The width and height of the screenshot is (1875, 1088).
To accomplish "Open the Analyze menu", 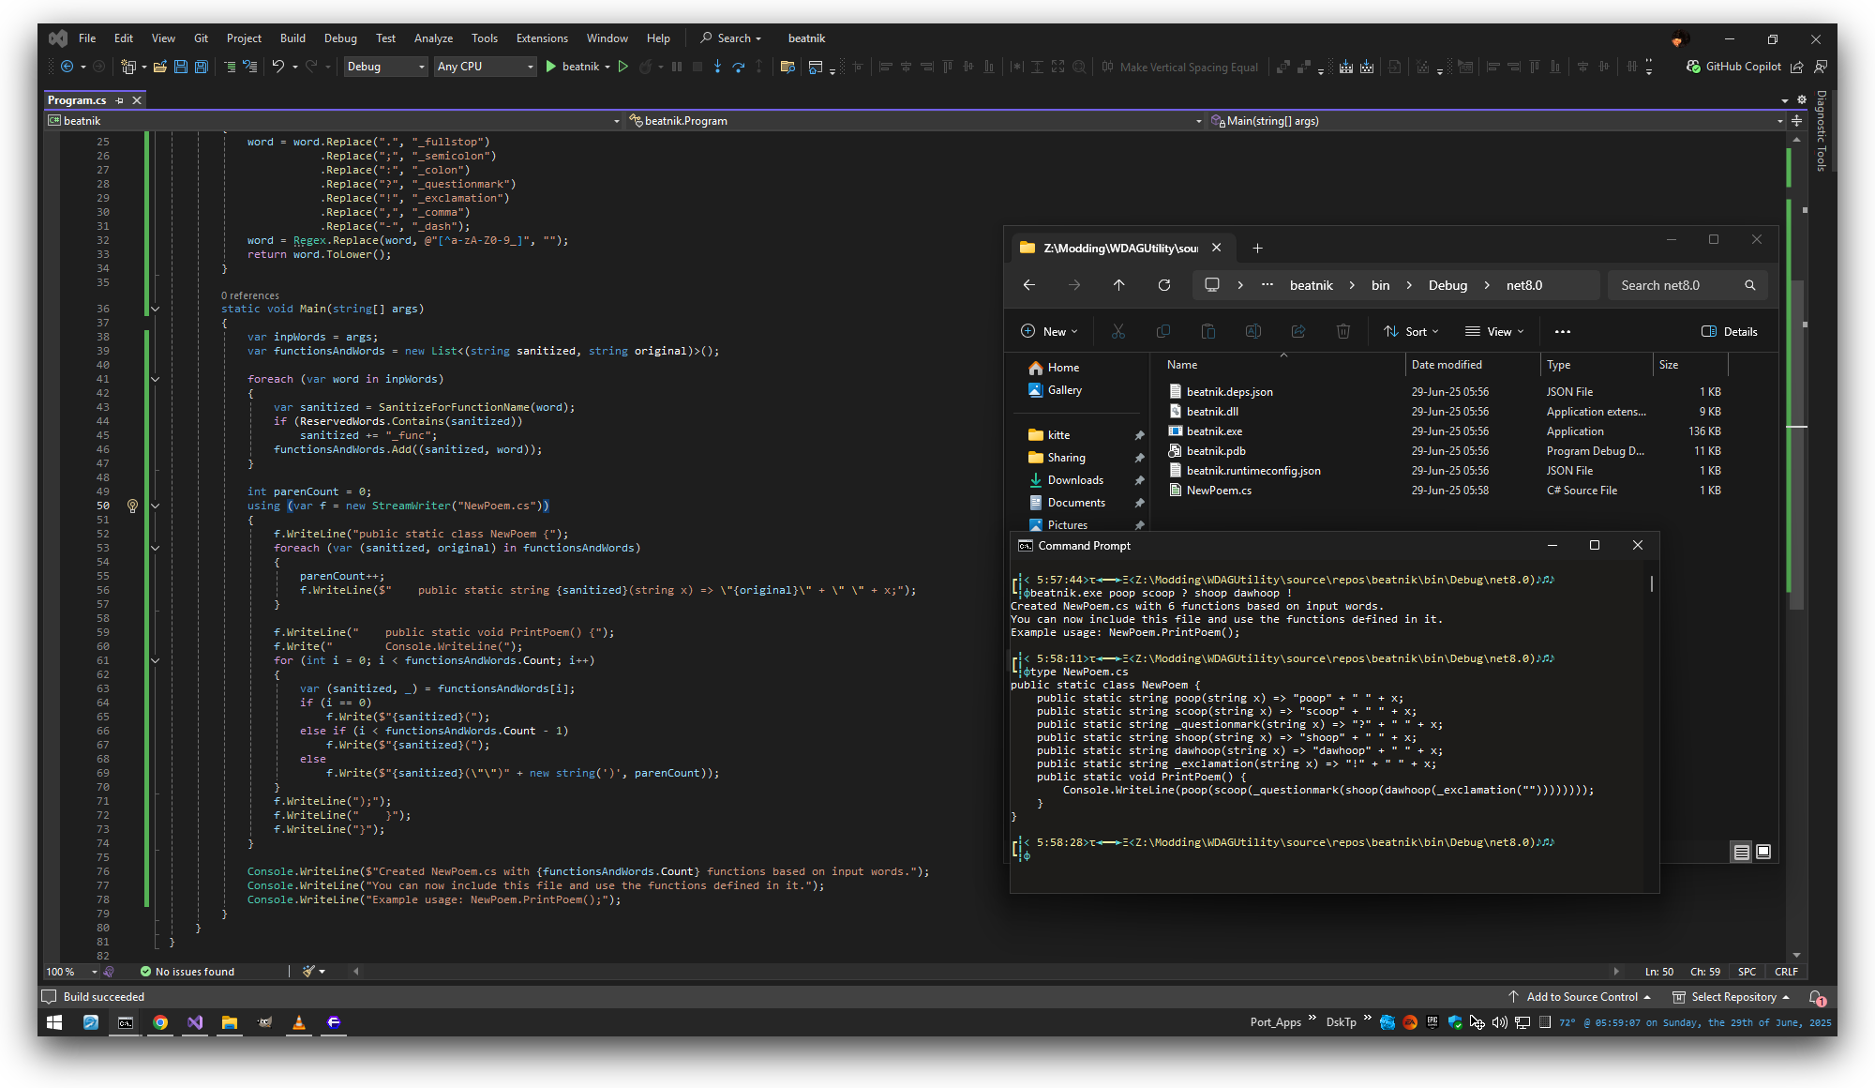I will [x=433, y=38].
